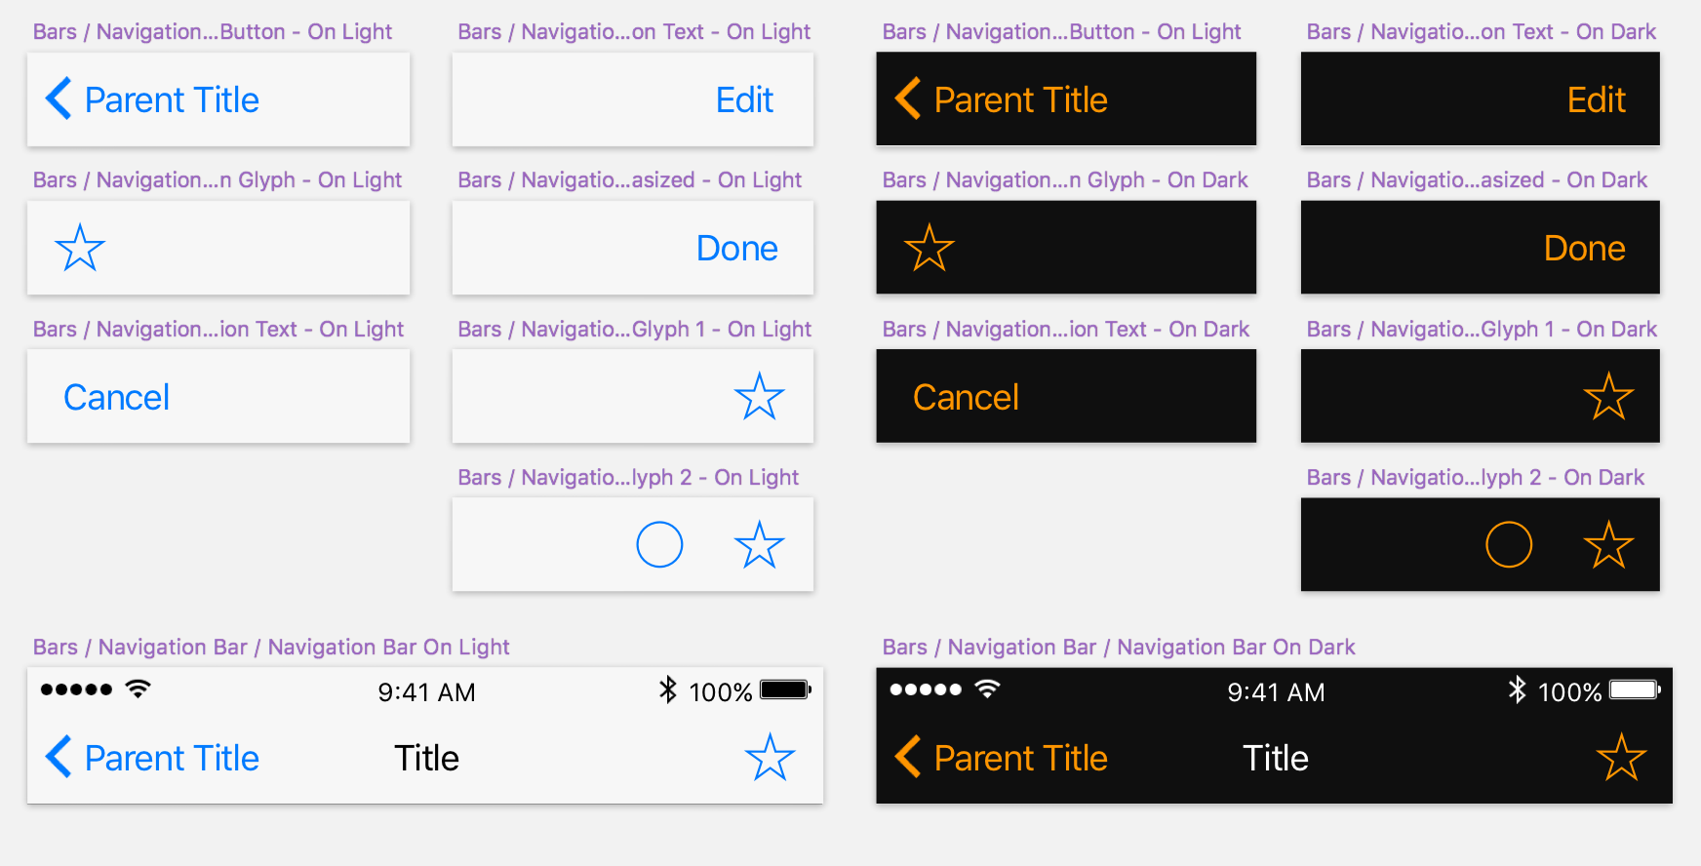This screenshot has height=866, width=1701.
Task: Tap the star icon in the light navigation bar
Action: coord(770,756)
